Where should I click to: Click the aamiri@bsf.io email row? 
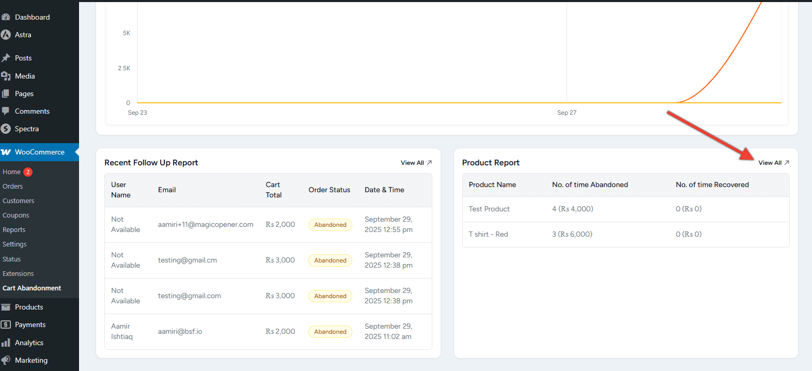(x=180, y=332)
